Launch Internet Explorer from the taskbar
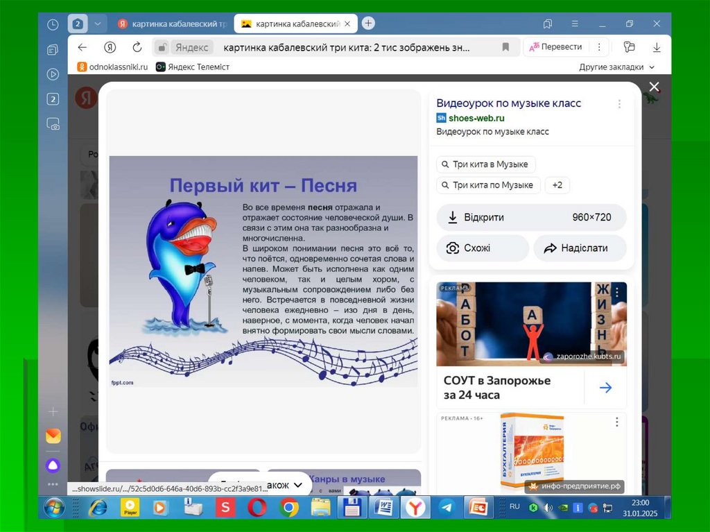The image size is (710, 532). pos(97,508)
